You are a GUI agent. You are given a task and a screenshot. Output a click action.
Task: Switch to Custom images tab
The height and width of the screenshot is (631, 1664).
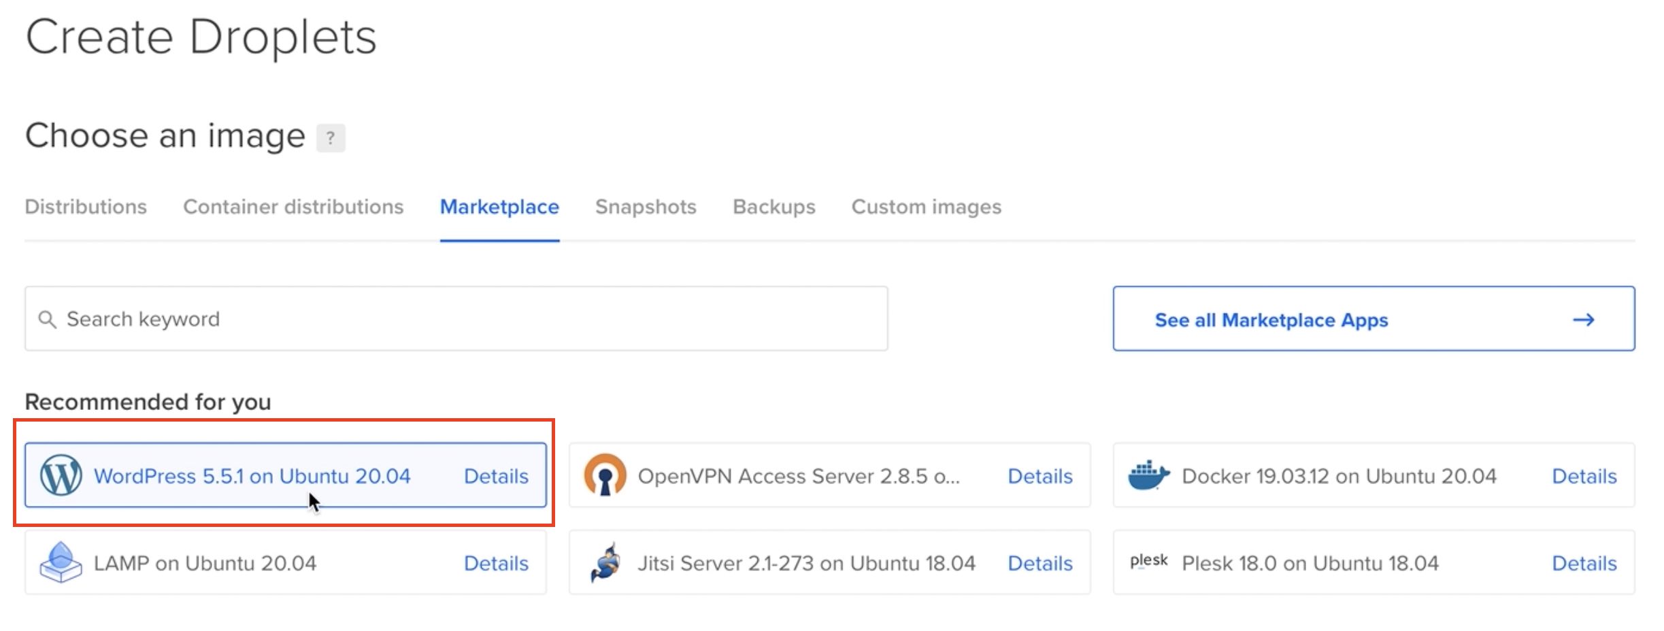tap(927, 207)
